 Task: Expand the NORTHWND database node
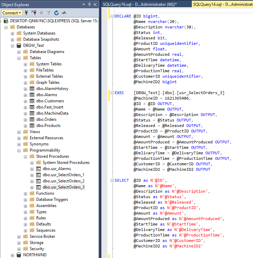tap(13, 255)
